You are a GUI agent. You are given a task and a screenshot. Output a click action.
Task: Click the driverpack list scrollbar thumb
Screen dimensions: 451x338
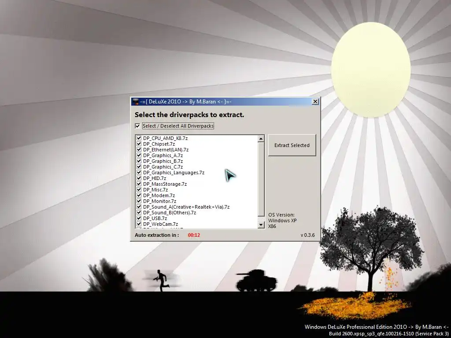tap(261, 179)
